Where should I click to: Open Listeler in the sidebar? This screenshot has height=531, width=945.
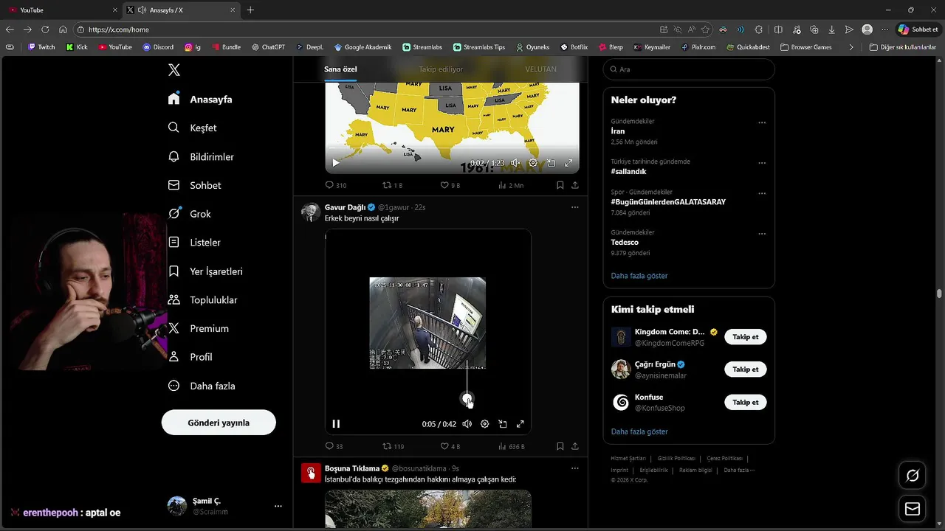195,243
